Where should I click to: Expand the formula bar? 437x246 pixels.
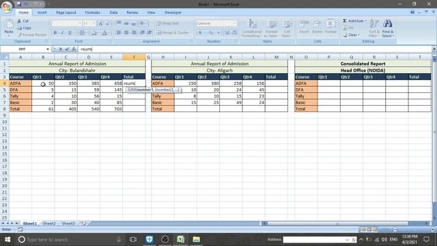click(434, 49)
